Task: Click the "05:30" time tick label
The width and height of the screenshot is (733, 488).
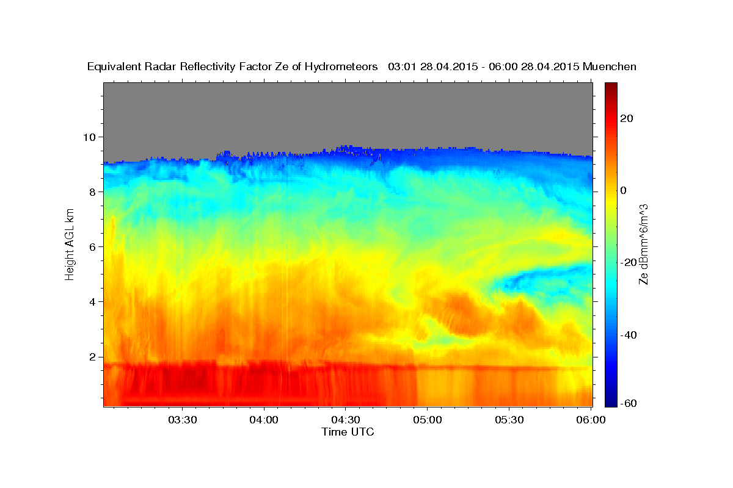Action: click(x=509, y=420)
